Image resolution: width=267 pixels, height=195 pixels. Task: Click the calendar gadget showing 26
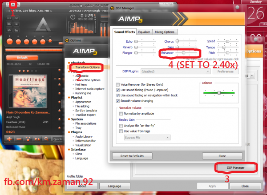pos(257,14)
